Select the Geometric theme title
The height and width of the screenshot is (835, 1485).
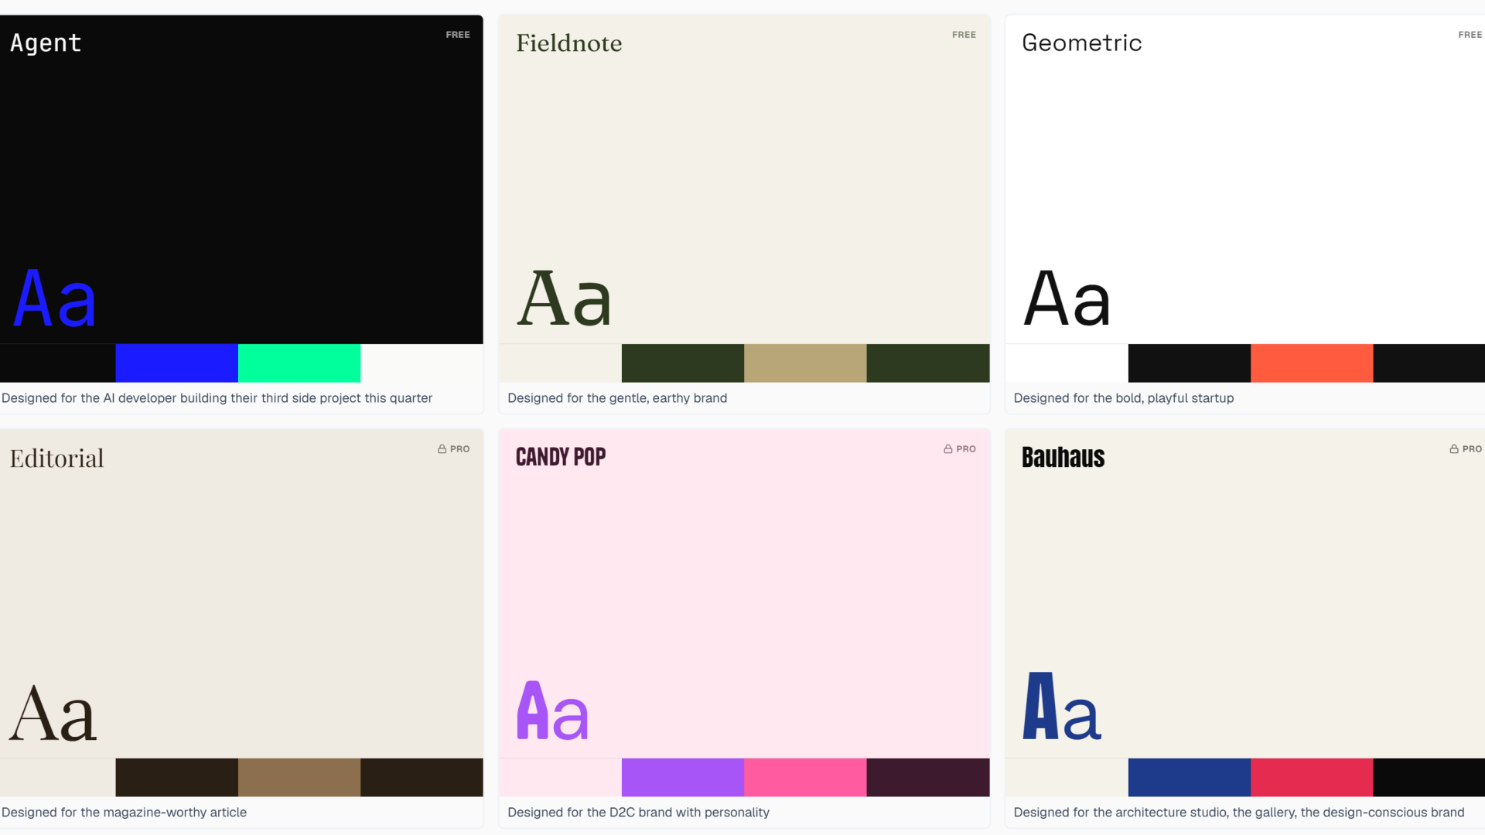[x=1081, y=43]
